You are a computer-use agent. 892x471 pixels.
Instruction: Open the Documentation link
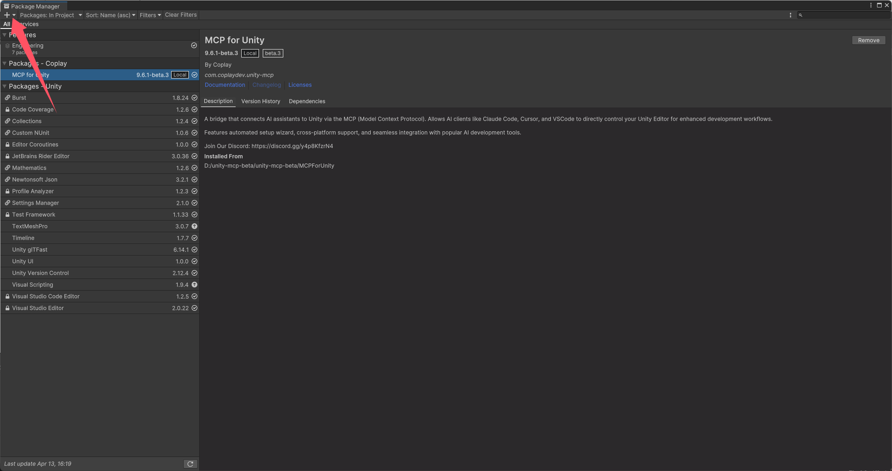[x=225, y=85]
